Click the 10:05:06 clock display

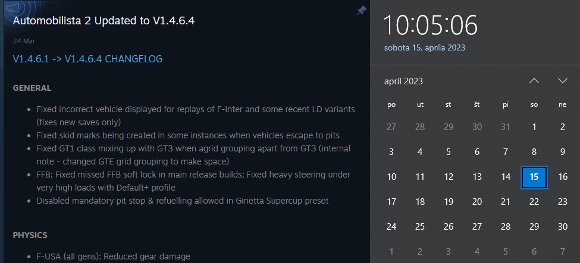tap(430, 25)
